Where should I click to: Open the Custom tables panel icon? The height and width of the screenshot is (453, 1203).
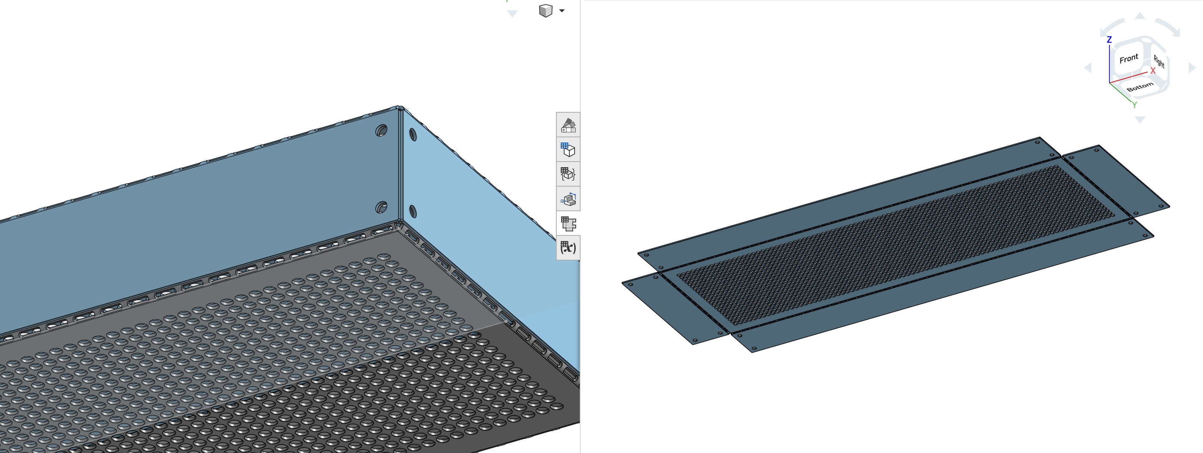(x=568, y=175)
